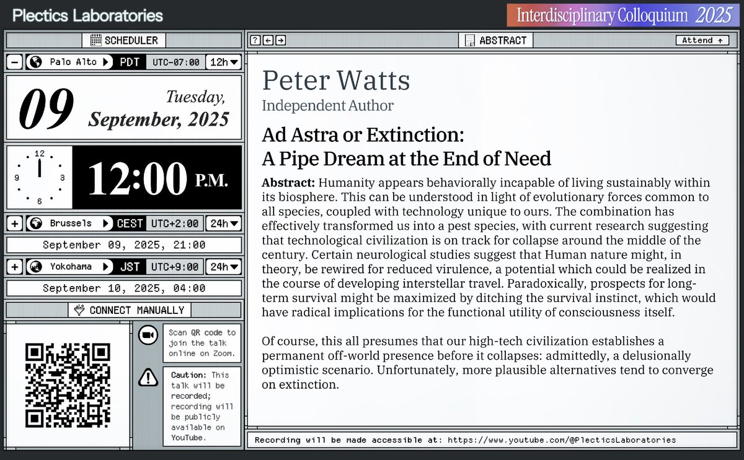The height and width of the screenshot is (460, 744).
Task: Click the document icon beside ABSTRACT
Action: click(471, 40)
